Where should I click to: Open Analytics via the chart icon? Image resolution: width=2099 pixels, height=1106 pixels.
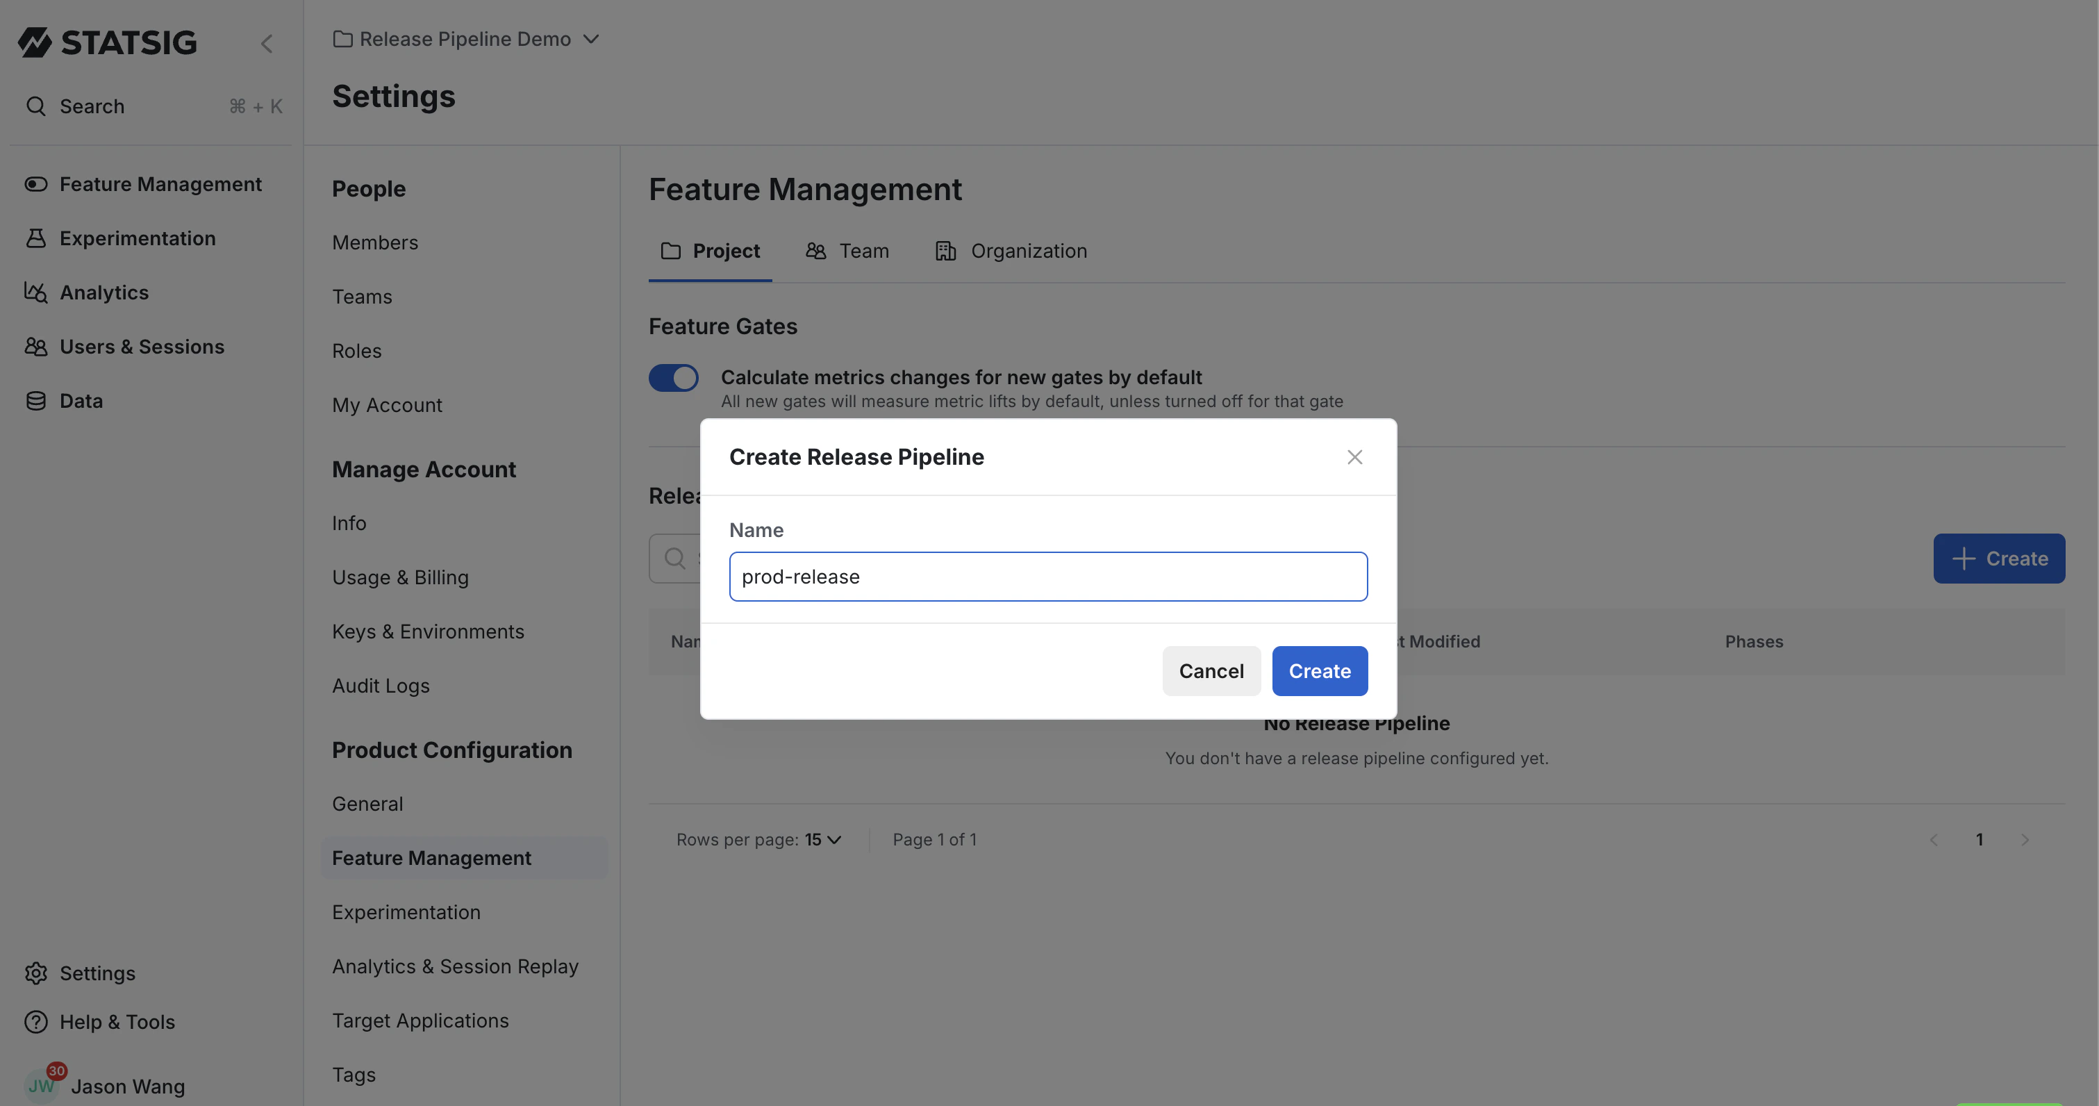36,292
